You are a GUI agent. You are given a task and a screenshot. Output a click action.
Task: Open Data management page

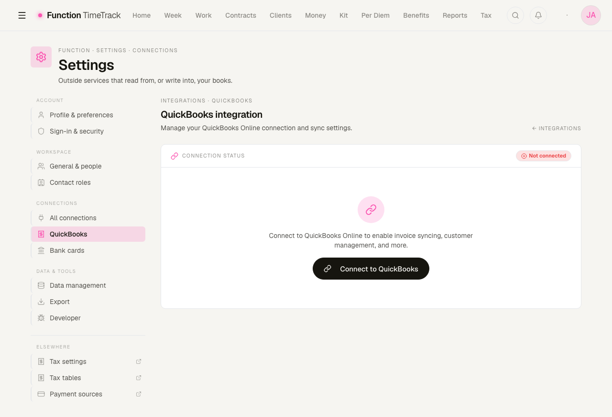click(x=88, y=285)
